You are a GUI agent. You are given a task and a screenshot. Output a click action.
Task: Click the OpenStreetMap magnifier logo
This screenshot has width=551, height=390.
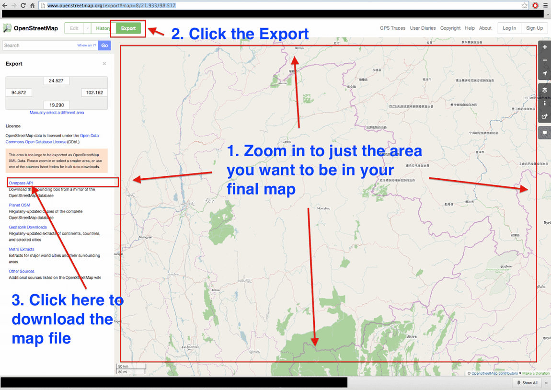click(x=7, y=28)
